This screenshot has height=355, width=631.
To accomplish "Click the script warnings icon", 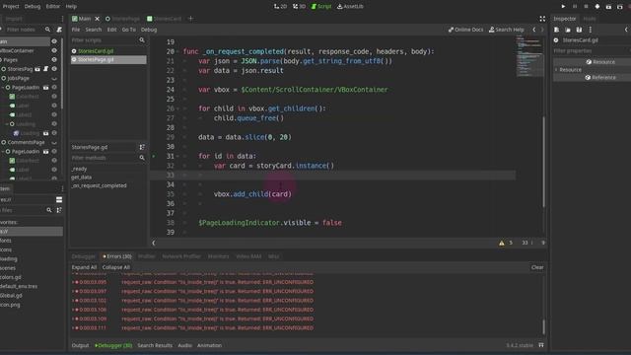I will pos(502,243).
